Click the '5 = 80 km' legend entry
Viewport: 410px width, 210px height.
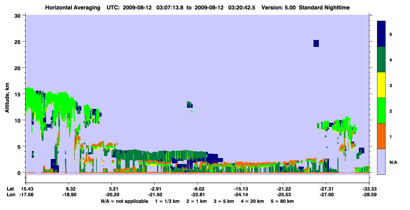pos(282,201)
